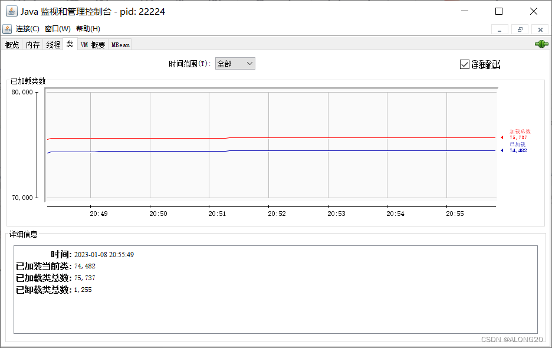Click the 已加载类总数 value 75,737 in details
552x348 pixels.
84,278
